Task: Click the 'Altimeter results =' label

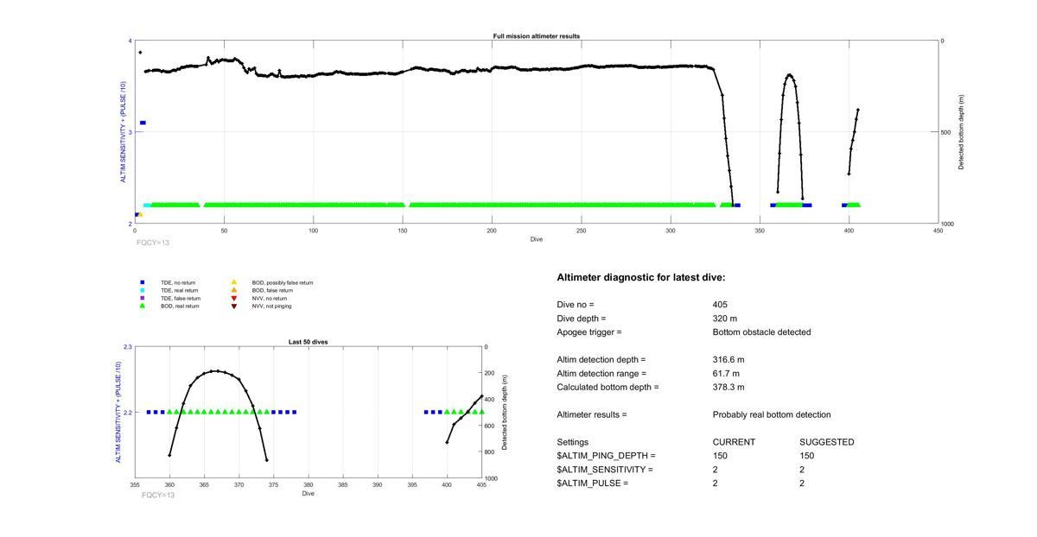Action: tap(592, 415)
